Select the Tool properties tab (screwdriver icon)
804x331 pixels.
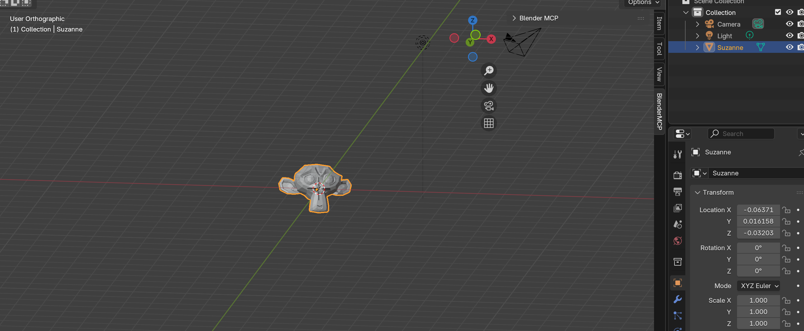(x=677, y=154)
